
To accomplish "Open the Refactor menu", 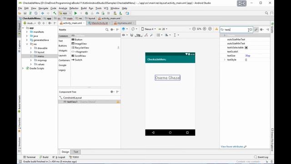I will pos(74,8).
